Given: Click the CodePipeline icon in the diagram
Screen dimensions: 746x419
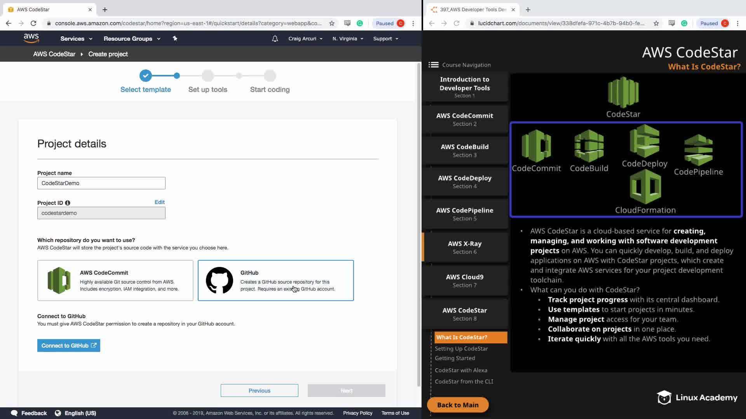Looking at the screenshot, I should pyautogui.click(x=698, y=150).
